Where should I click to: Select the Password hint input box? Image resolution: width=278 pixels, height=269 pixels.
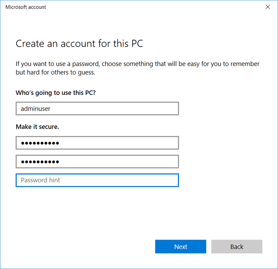97,180
